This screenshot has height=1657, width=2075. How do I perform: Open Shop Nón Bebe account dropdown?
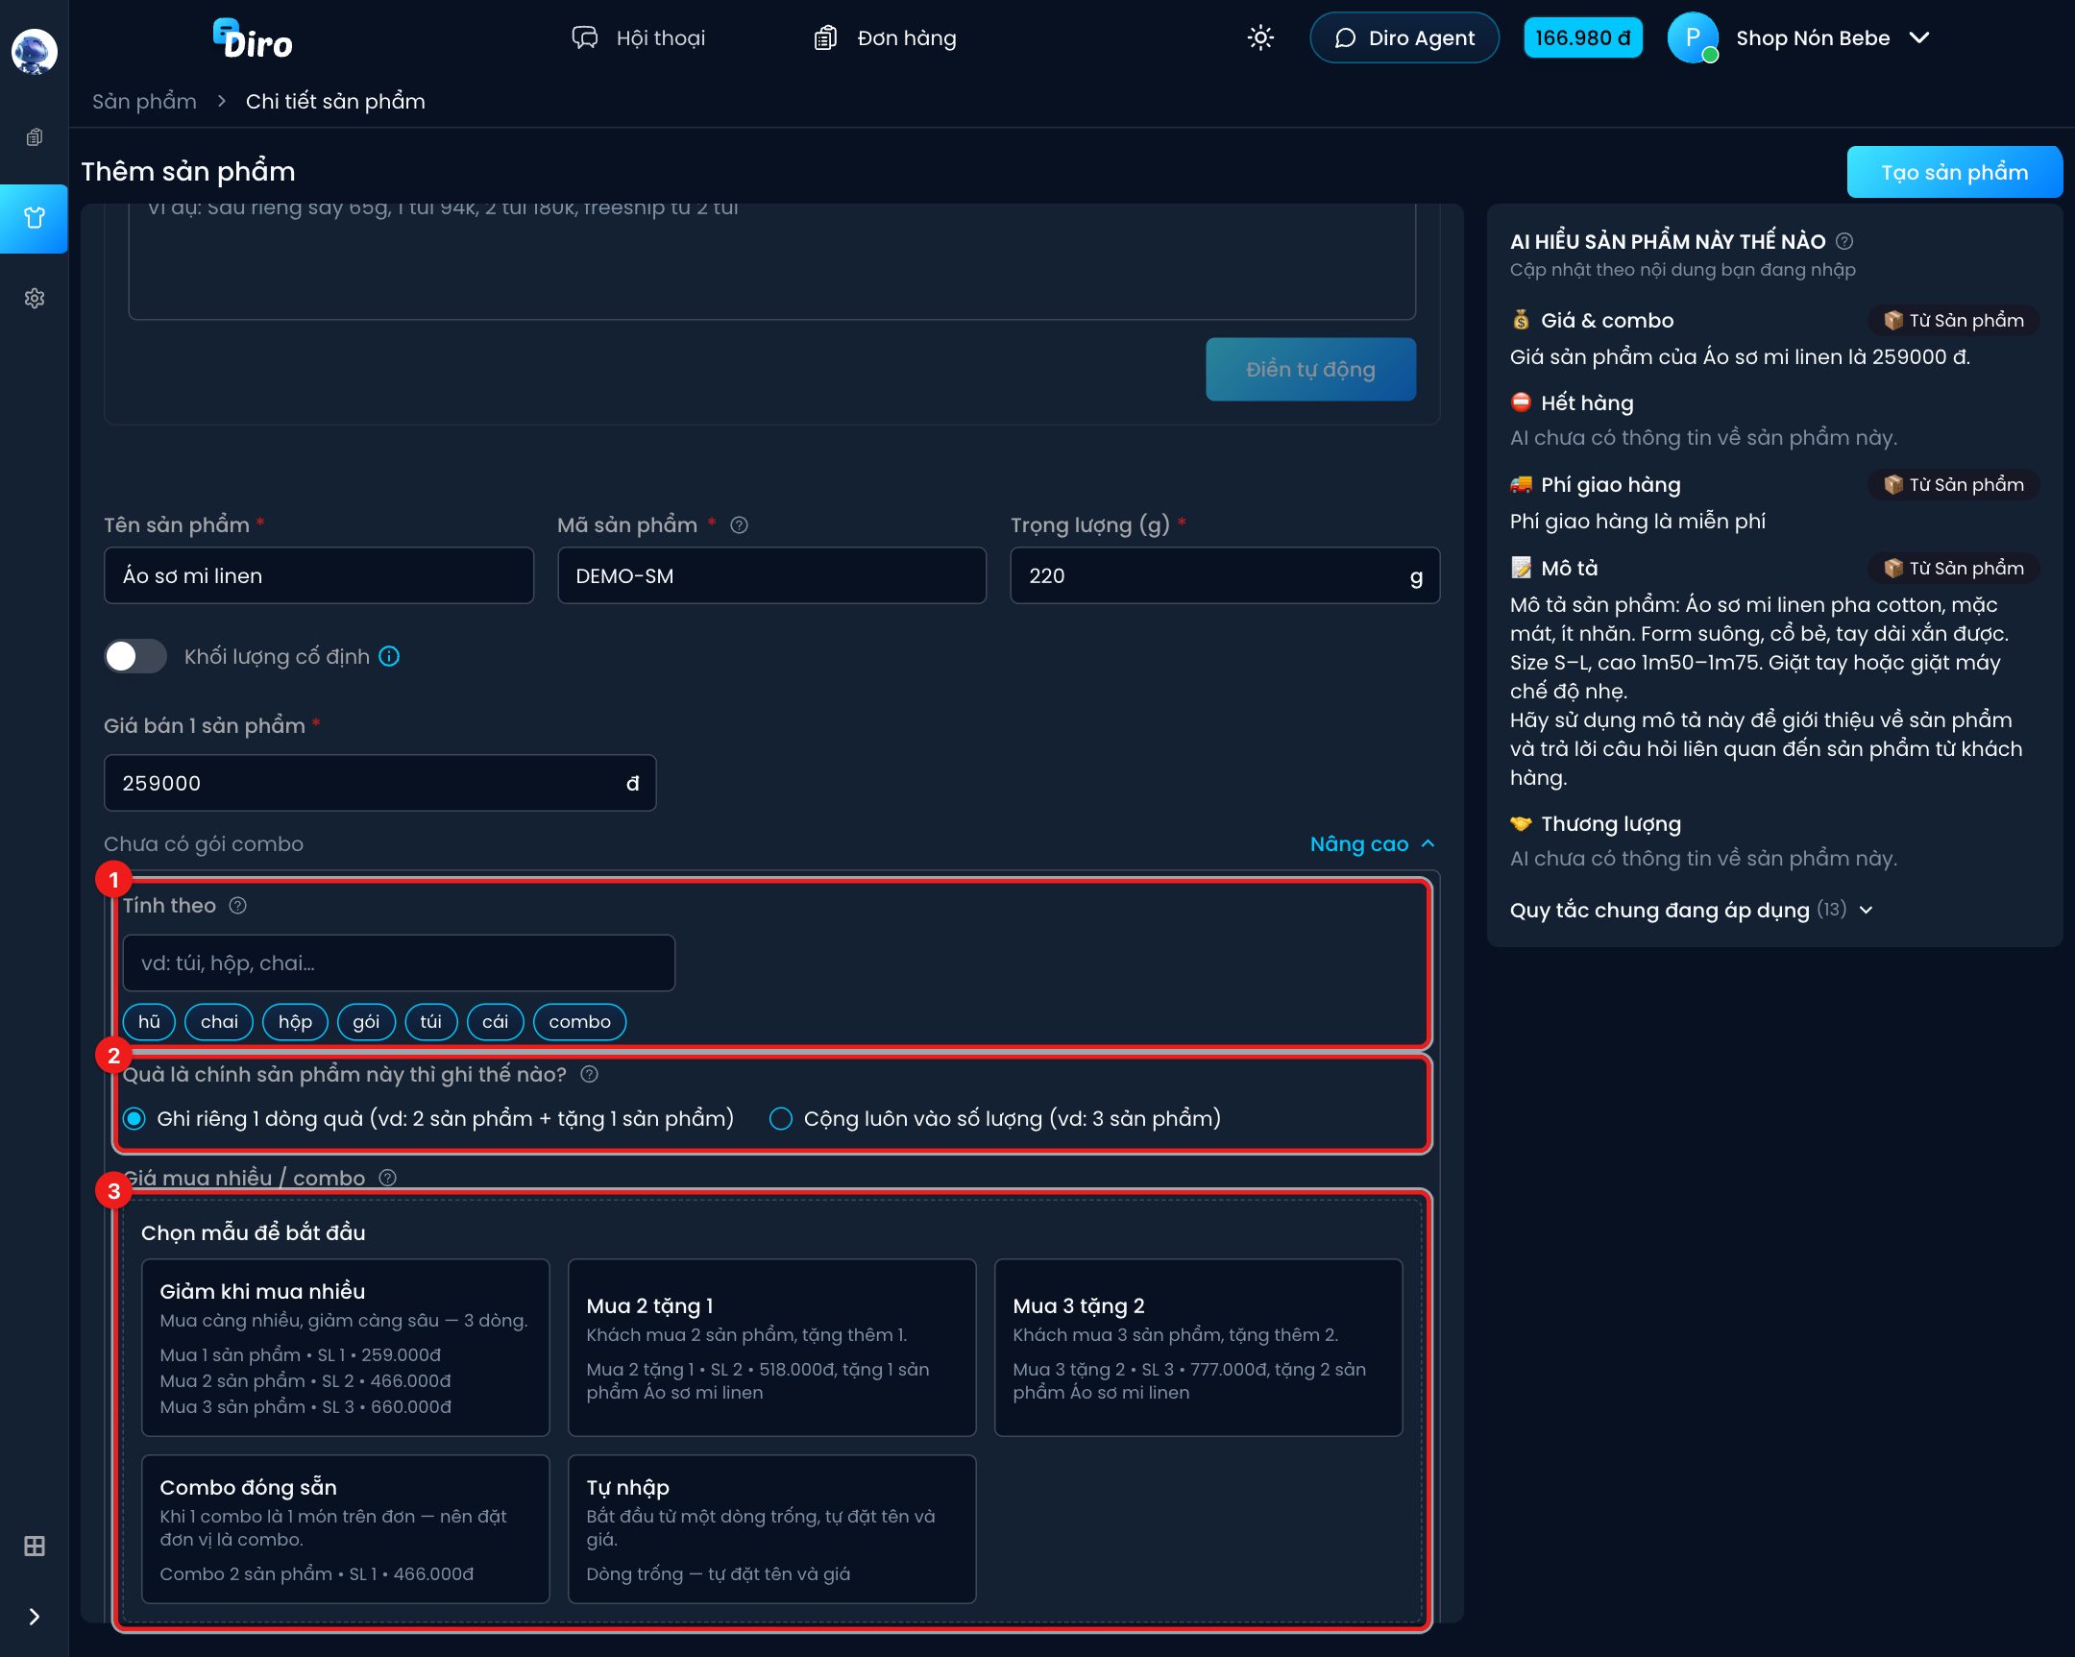pyautogui.click(x=1834, y=37)
